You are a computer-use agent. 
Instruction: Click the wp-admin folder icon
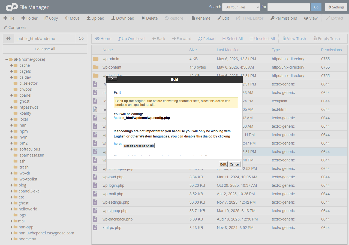(95, 59)
